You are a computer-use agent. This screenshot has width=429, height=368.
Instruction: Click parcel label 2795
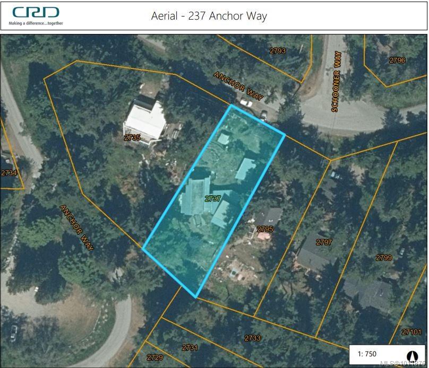pos(265,229)
